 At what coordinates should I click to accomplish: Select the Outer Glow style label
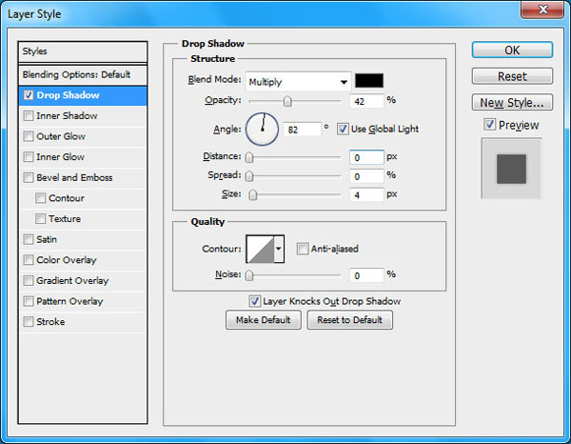[61, 136]
